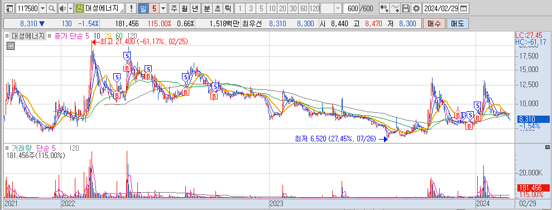The height and width of the screenshot is (210, 552).
Task: Click the 02/29 date axis label
Action: click(527, 203)
